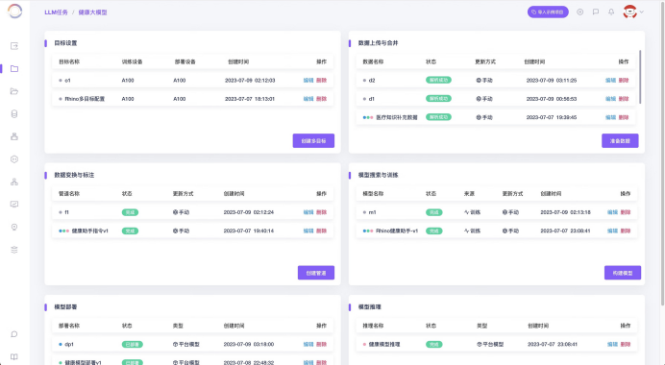Viewport: 665px width, 365px height.
Task: Delete the d2 data row
Action: click(x=624, y=80)
